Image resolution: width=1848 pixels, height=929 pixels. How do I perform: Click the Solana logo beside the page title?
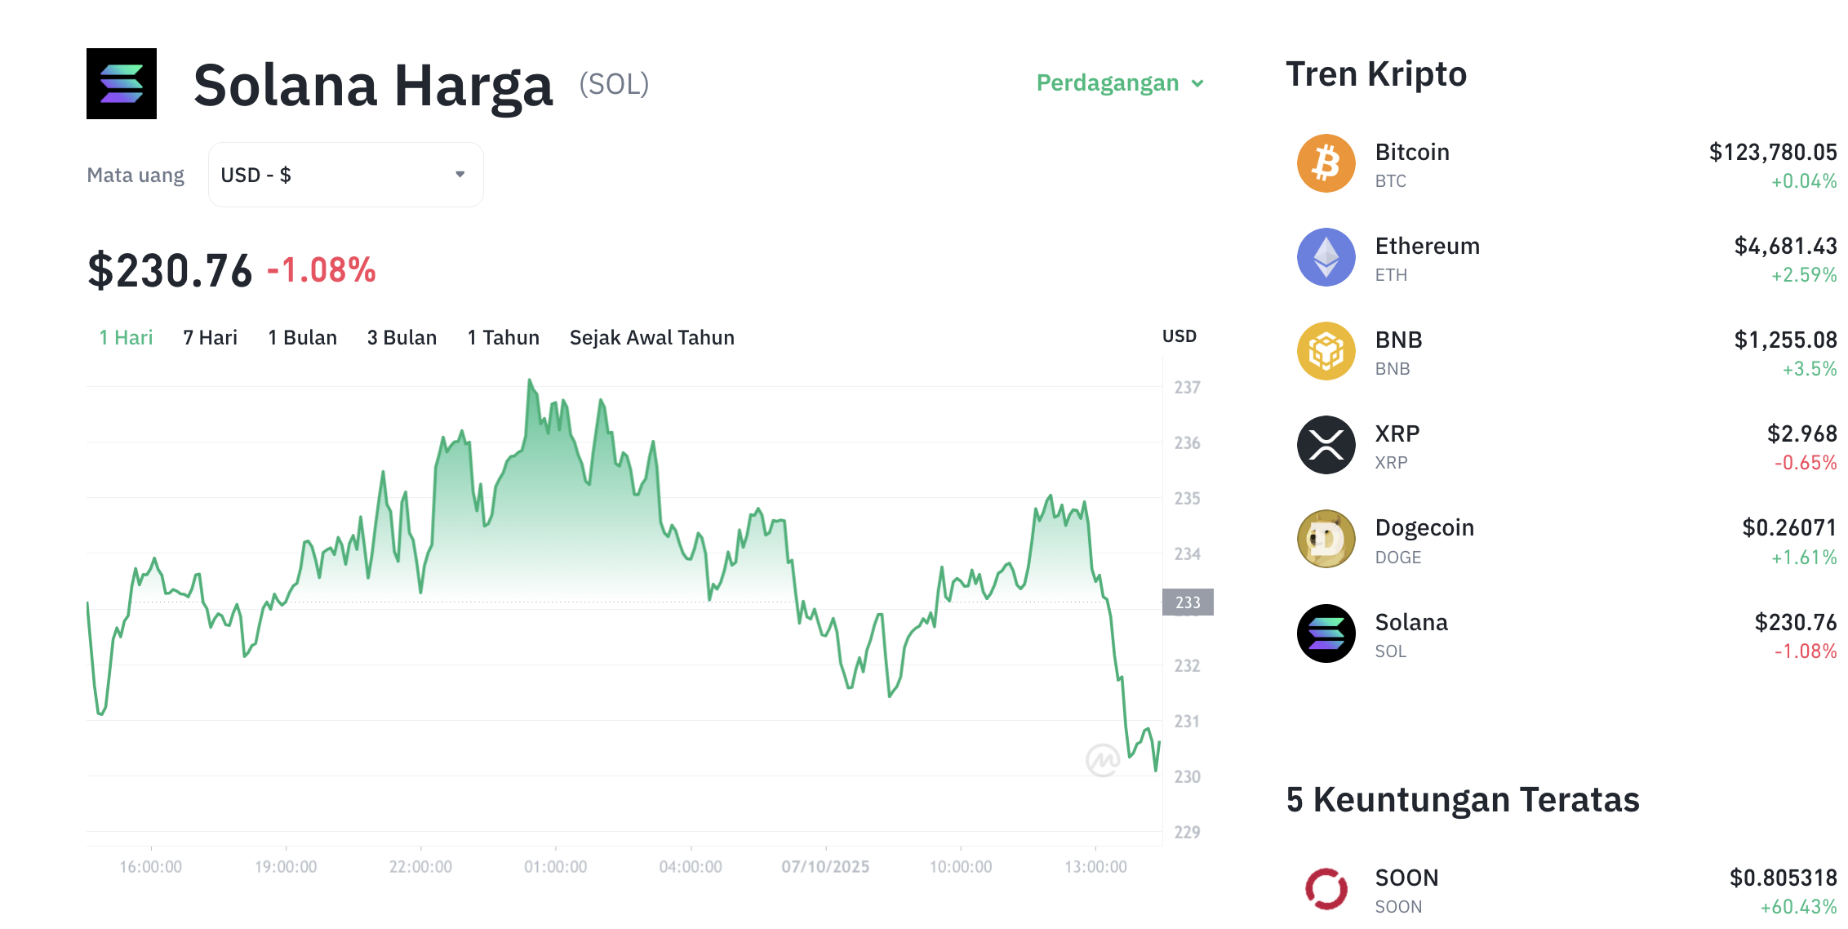tap(122, 84)
